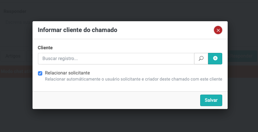Click the 'Relacionar solicitante' checkbox label
The height and width of the screenshot is (132, 258).
[x=67, y=73]
